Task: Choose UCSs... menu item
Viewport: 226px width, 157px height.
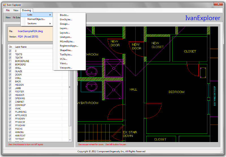Action: tap(69, 59)
